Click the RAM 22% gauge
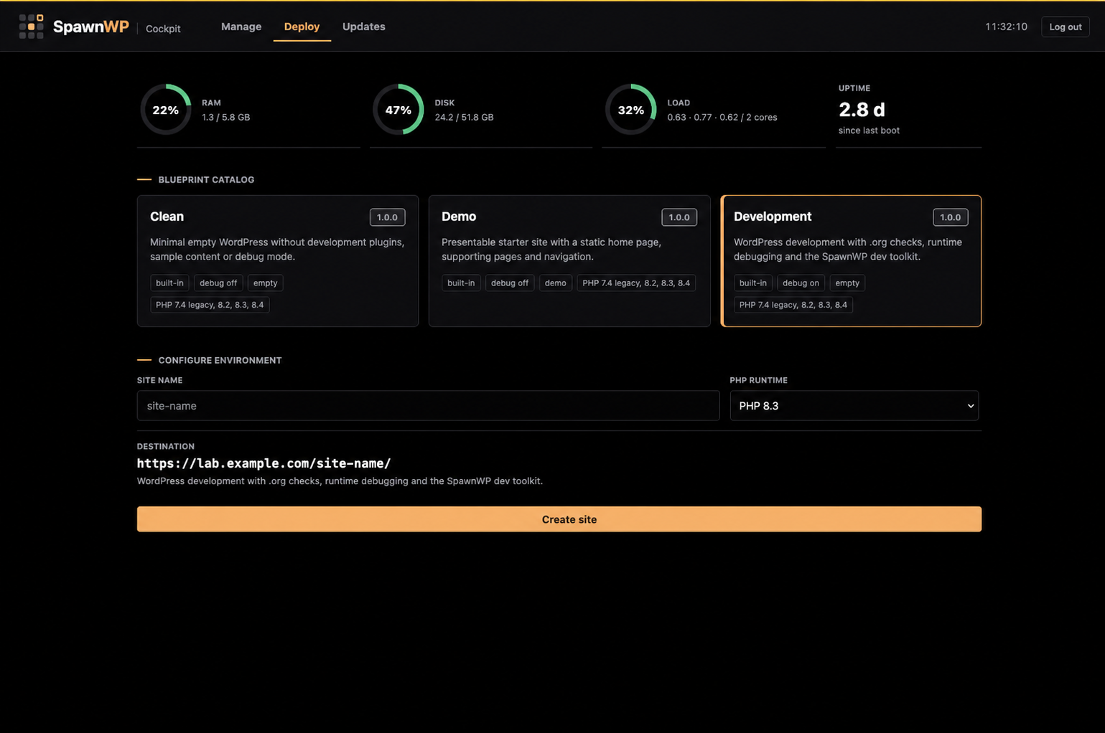The image size is (1105, 733). pos(166,110)
